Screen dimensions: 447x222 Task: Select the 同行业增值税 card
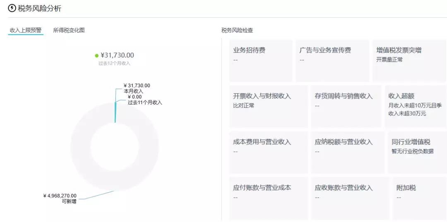[x=417, y=152]
